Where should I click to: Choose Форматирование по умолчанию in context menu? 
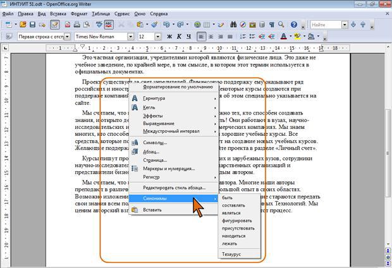pyautogui.click(x=173, y=87)
